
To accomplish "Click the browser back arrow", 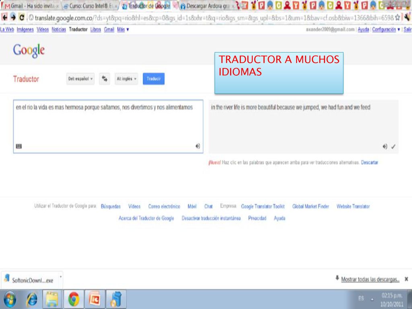I will coord(4,18).
